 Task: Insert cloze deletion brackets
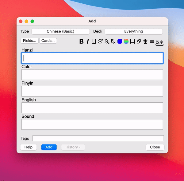(132, 41)
